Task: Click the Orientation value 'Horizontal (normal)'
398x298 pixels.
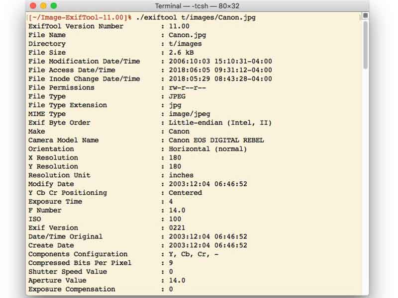Action: (208, 149)
